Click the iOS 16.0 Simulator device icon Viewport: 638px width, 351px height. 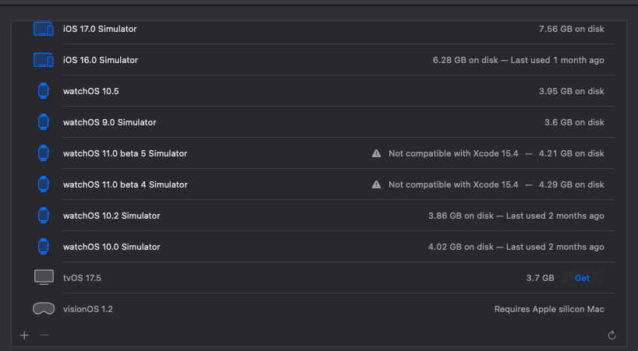[x=43, y=60]
